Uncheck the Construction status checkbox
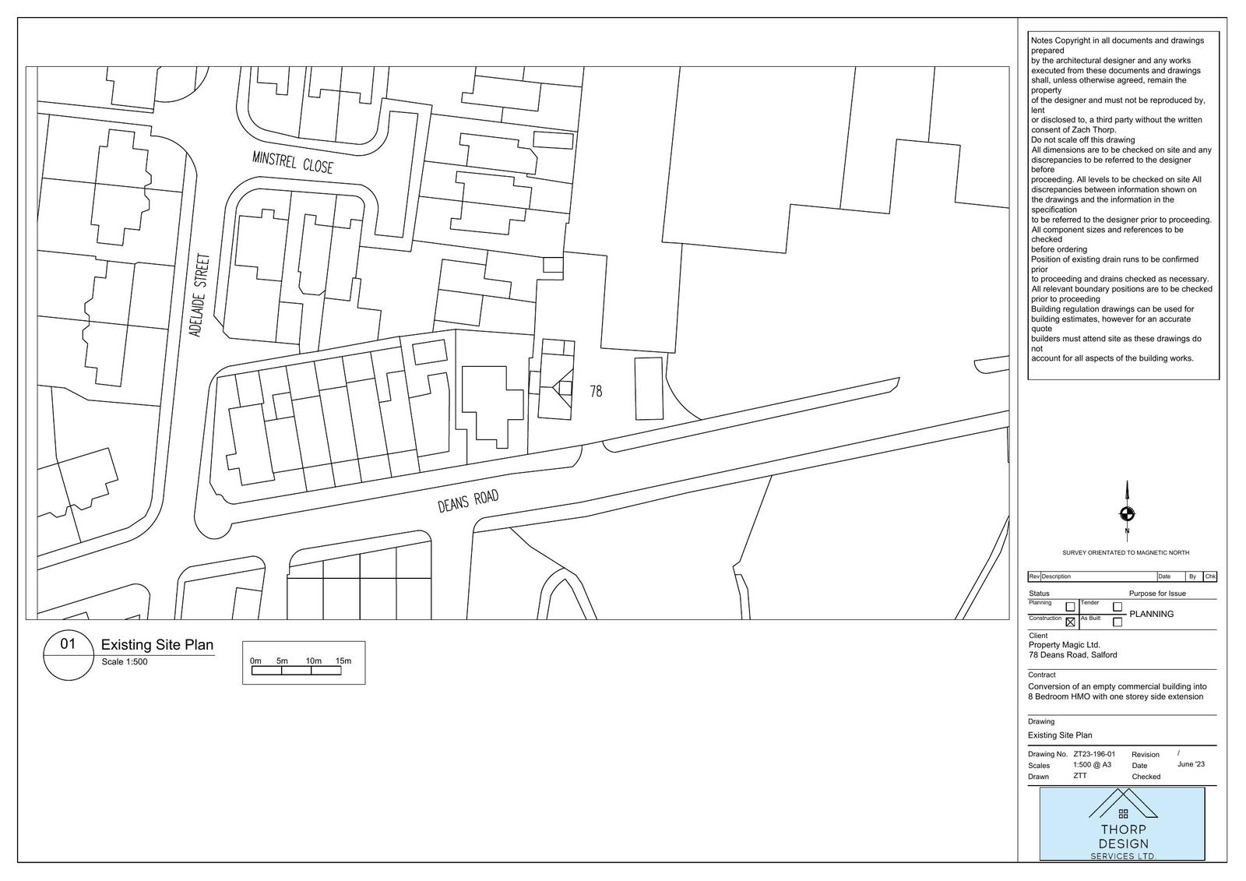Image resolution: width=1246 pixels, height=881 pixels. pos(1070,622)
